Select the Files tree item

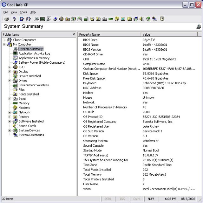coord(22,90)
